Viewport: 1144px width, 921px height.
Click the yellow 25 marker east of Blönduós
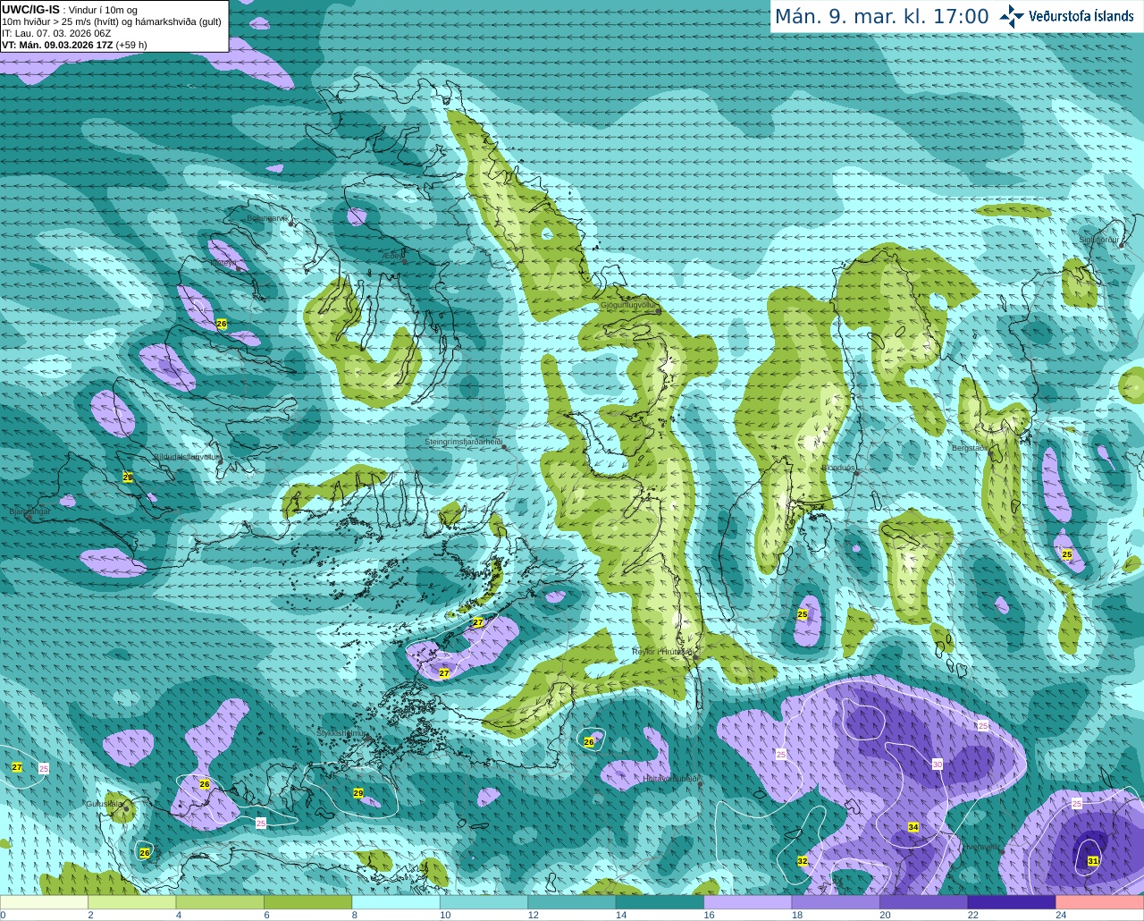[803, 614]
